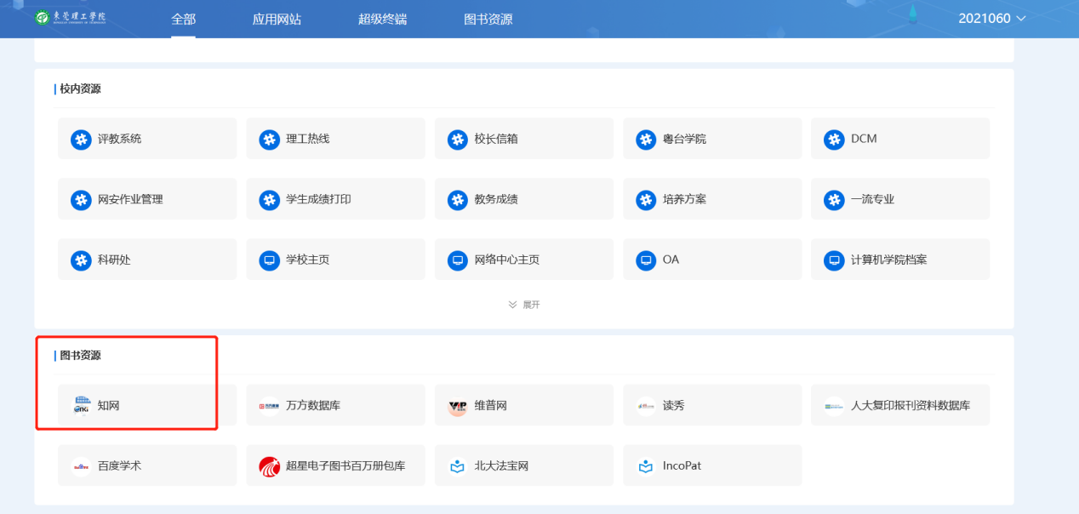The width and height of the screenshot is (1079, 514).
Task: Click the CNKI logo icon for 知网
Action: click(81, 406)
